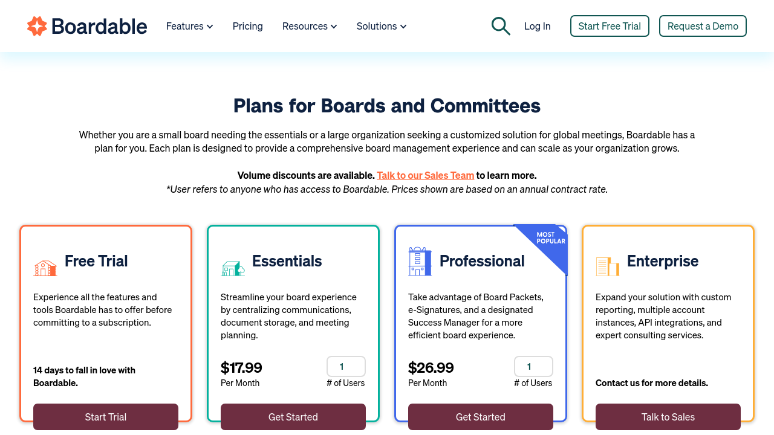Click the Essentials building icon
The image size is (774, 435).
coord(233,268)
